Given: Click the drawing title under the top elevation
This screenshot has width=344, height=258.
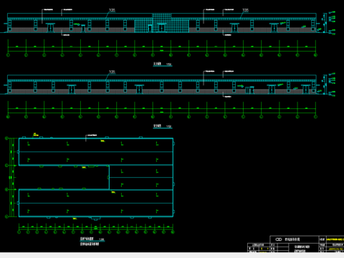Looking at the screenshot, I should [x=163, y=64].
